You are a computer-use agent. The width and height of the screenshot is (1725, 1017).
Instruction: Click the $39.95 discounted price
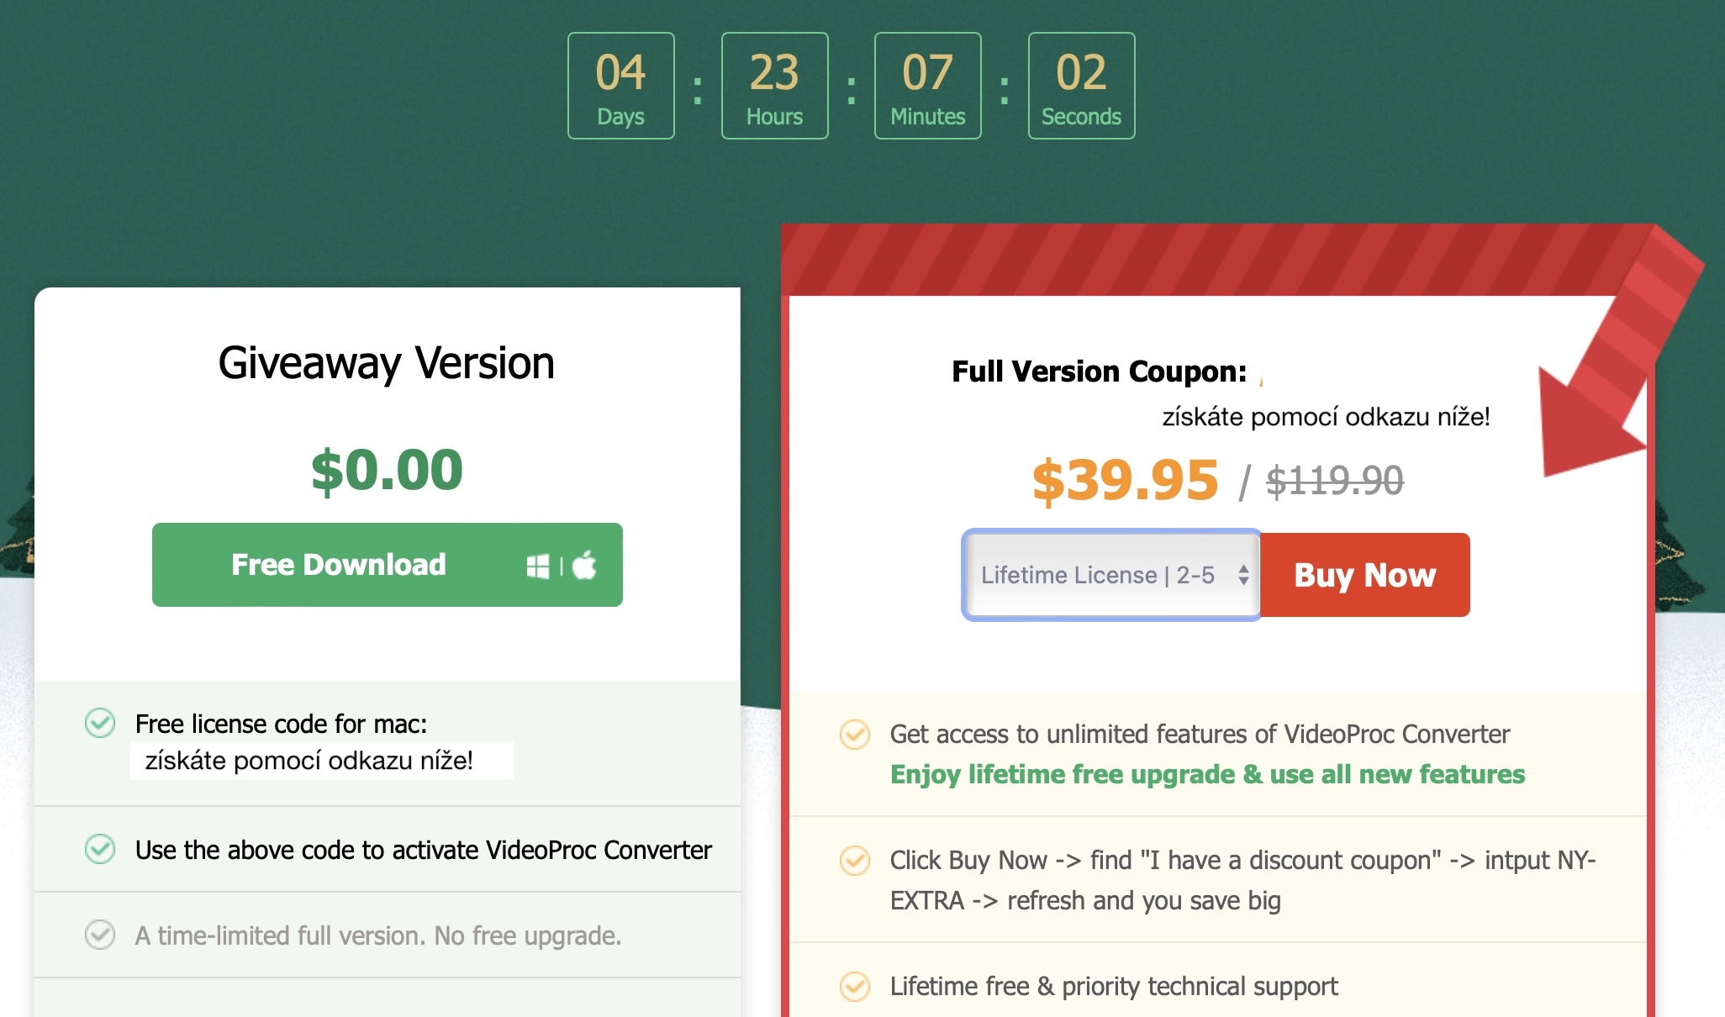(x=1125, y=481)
